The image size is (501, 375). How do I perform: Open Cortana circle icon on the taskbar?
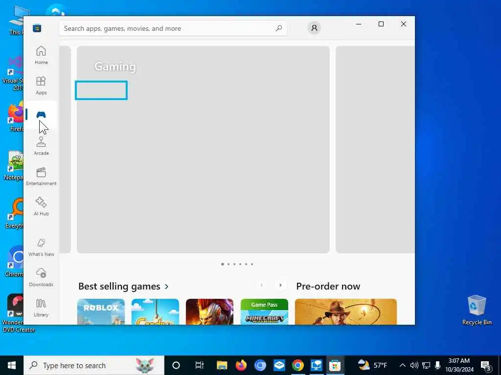(x=176, y=365)
